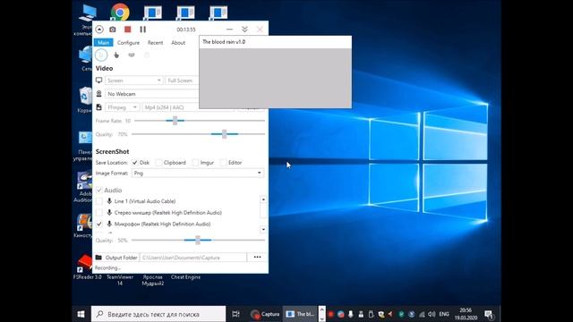Toggle mouse clicks overlay hand icon
The width and height of the screenshot is (573, 322).
116,55
